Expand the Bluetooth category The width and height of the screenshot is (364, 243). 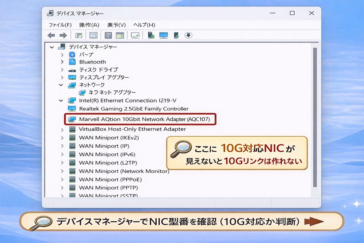coord(62,62)
